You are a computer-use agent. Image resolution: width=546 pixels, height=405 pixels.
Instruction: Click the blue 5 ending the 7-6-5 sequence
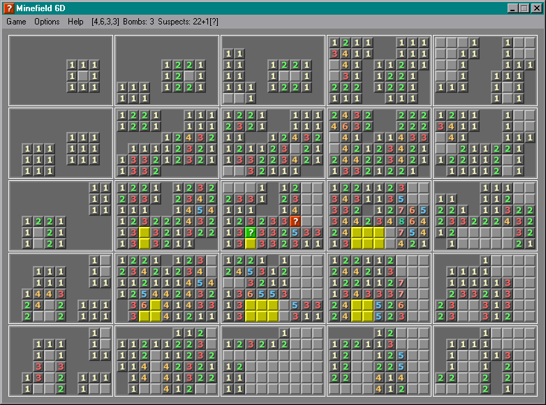(x=424, y=210)
